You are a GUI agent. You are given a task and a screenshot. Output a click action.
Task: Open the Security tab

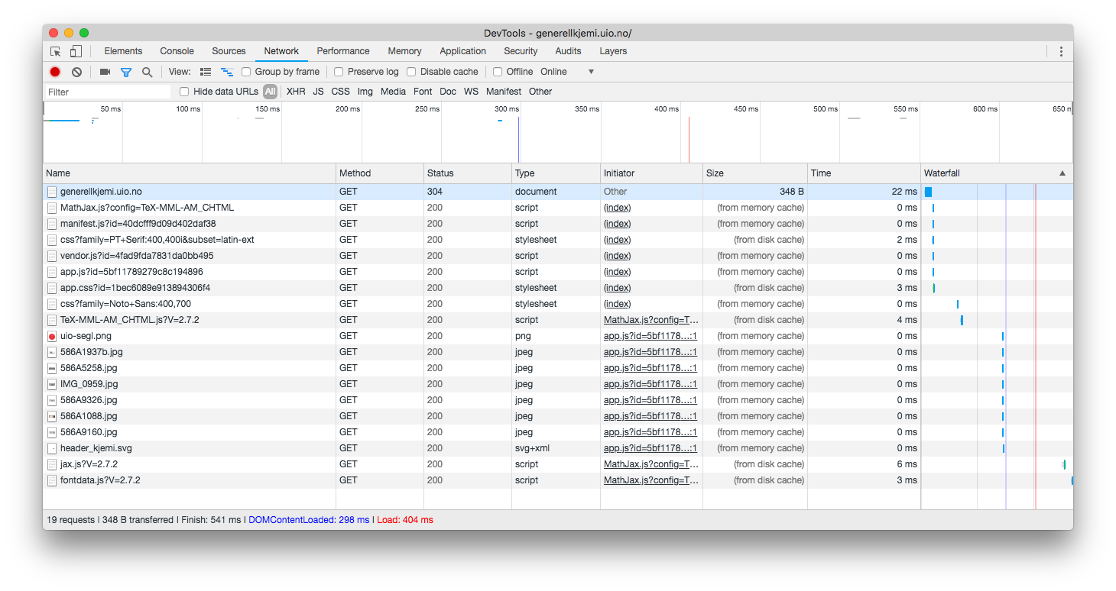pyautogui.click(x=521, y=51)
